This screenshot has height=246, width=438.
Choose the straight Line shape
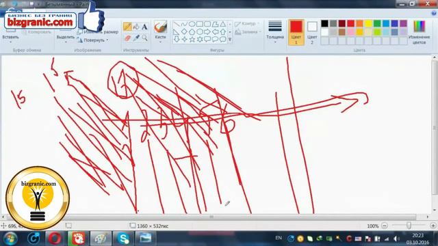point(177,25)
